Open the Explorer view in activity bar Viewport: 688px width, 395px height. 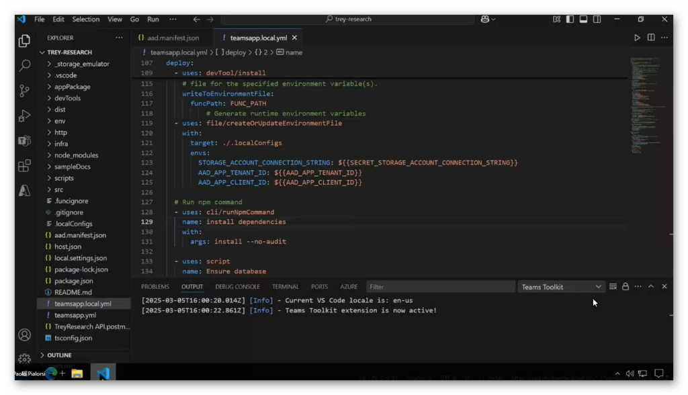(25, 41)
